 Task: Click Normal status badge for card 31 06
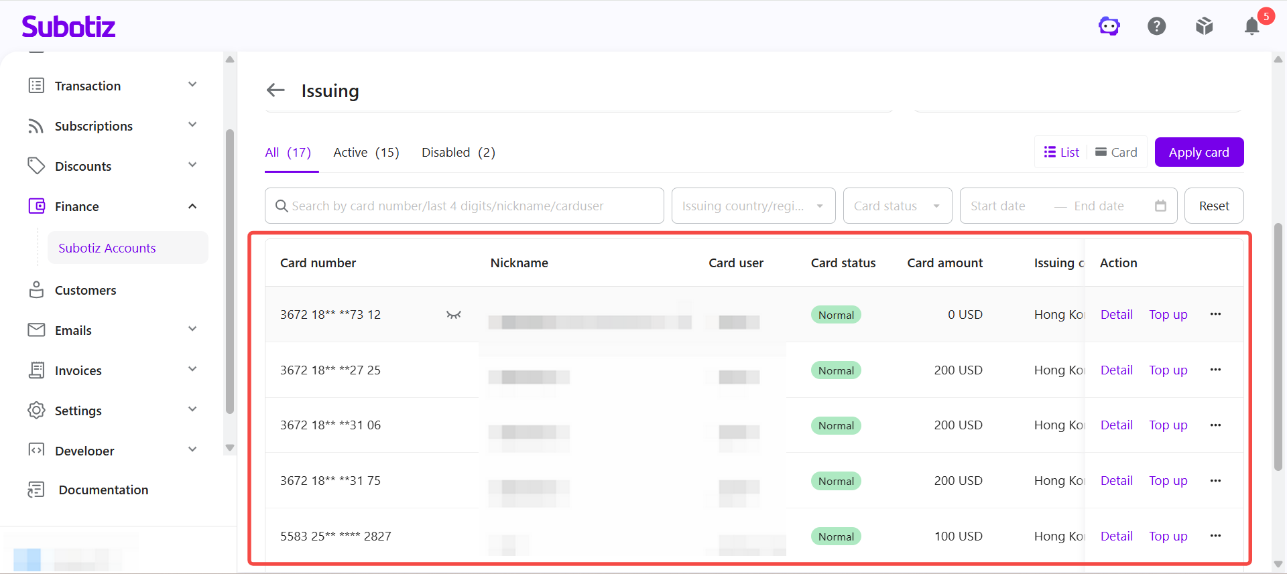point(836,425)
